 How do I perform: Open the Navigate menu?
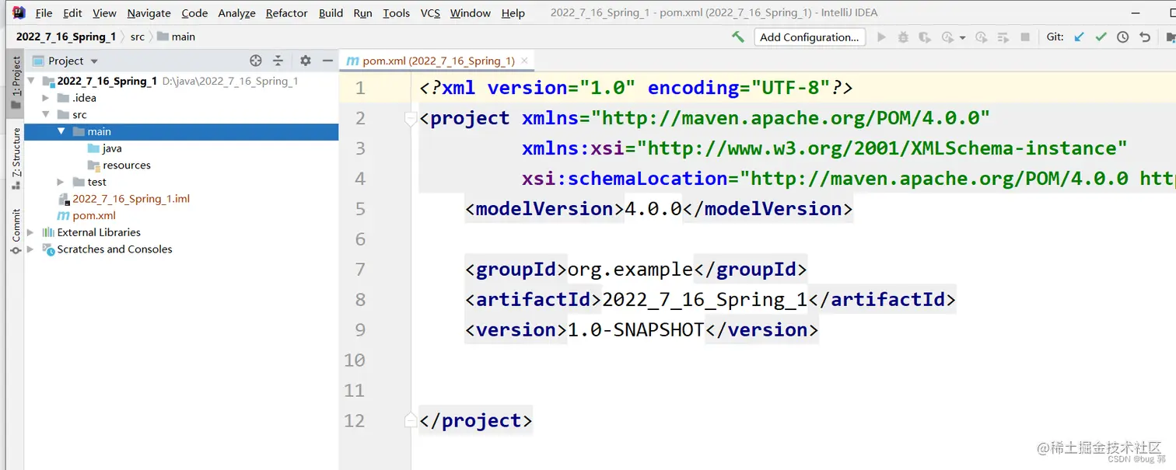click(x=149, y=12)
